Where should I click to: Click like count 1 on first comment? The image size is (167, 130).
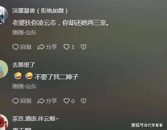73,47
